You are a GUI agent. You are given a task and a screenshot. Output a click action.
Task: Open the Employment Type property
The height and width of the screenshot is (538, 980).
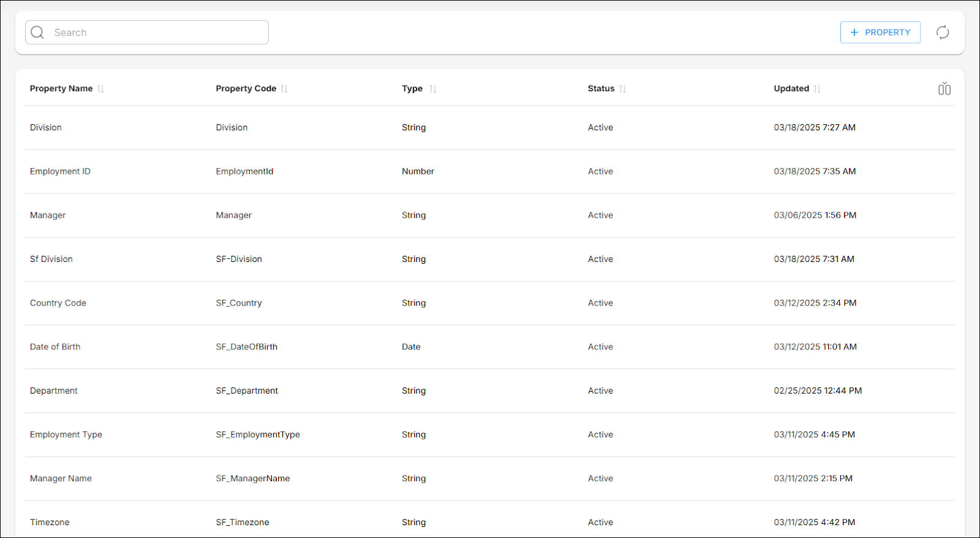click(x=66, y=435)
